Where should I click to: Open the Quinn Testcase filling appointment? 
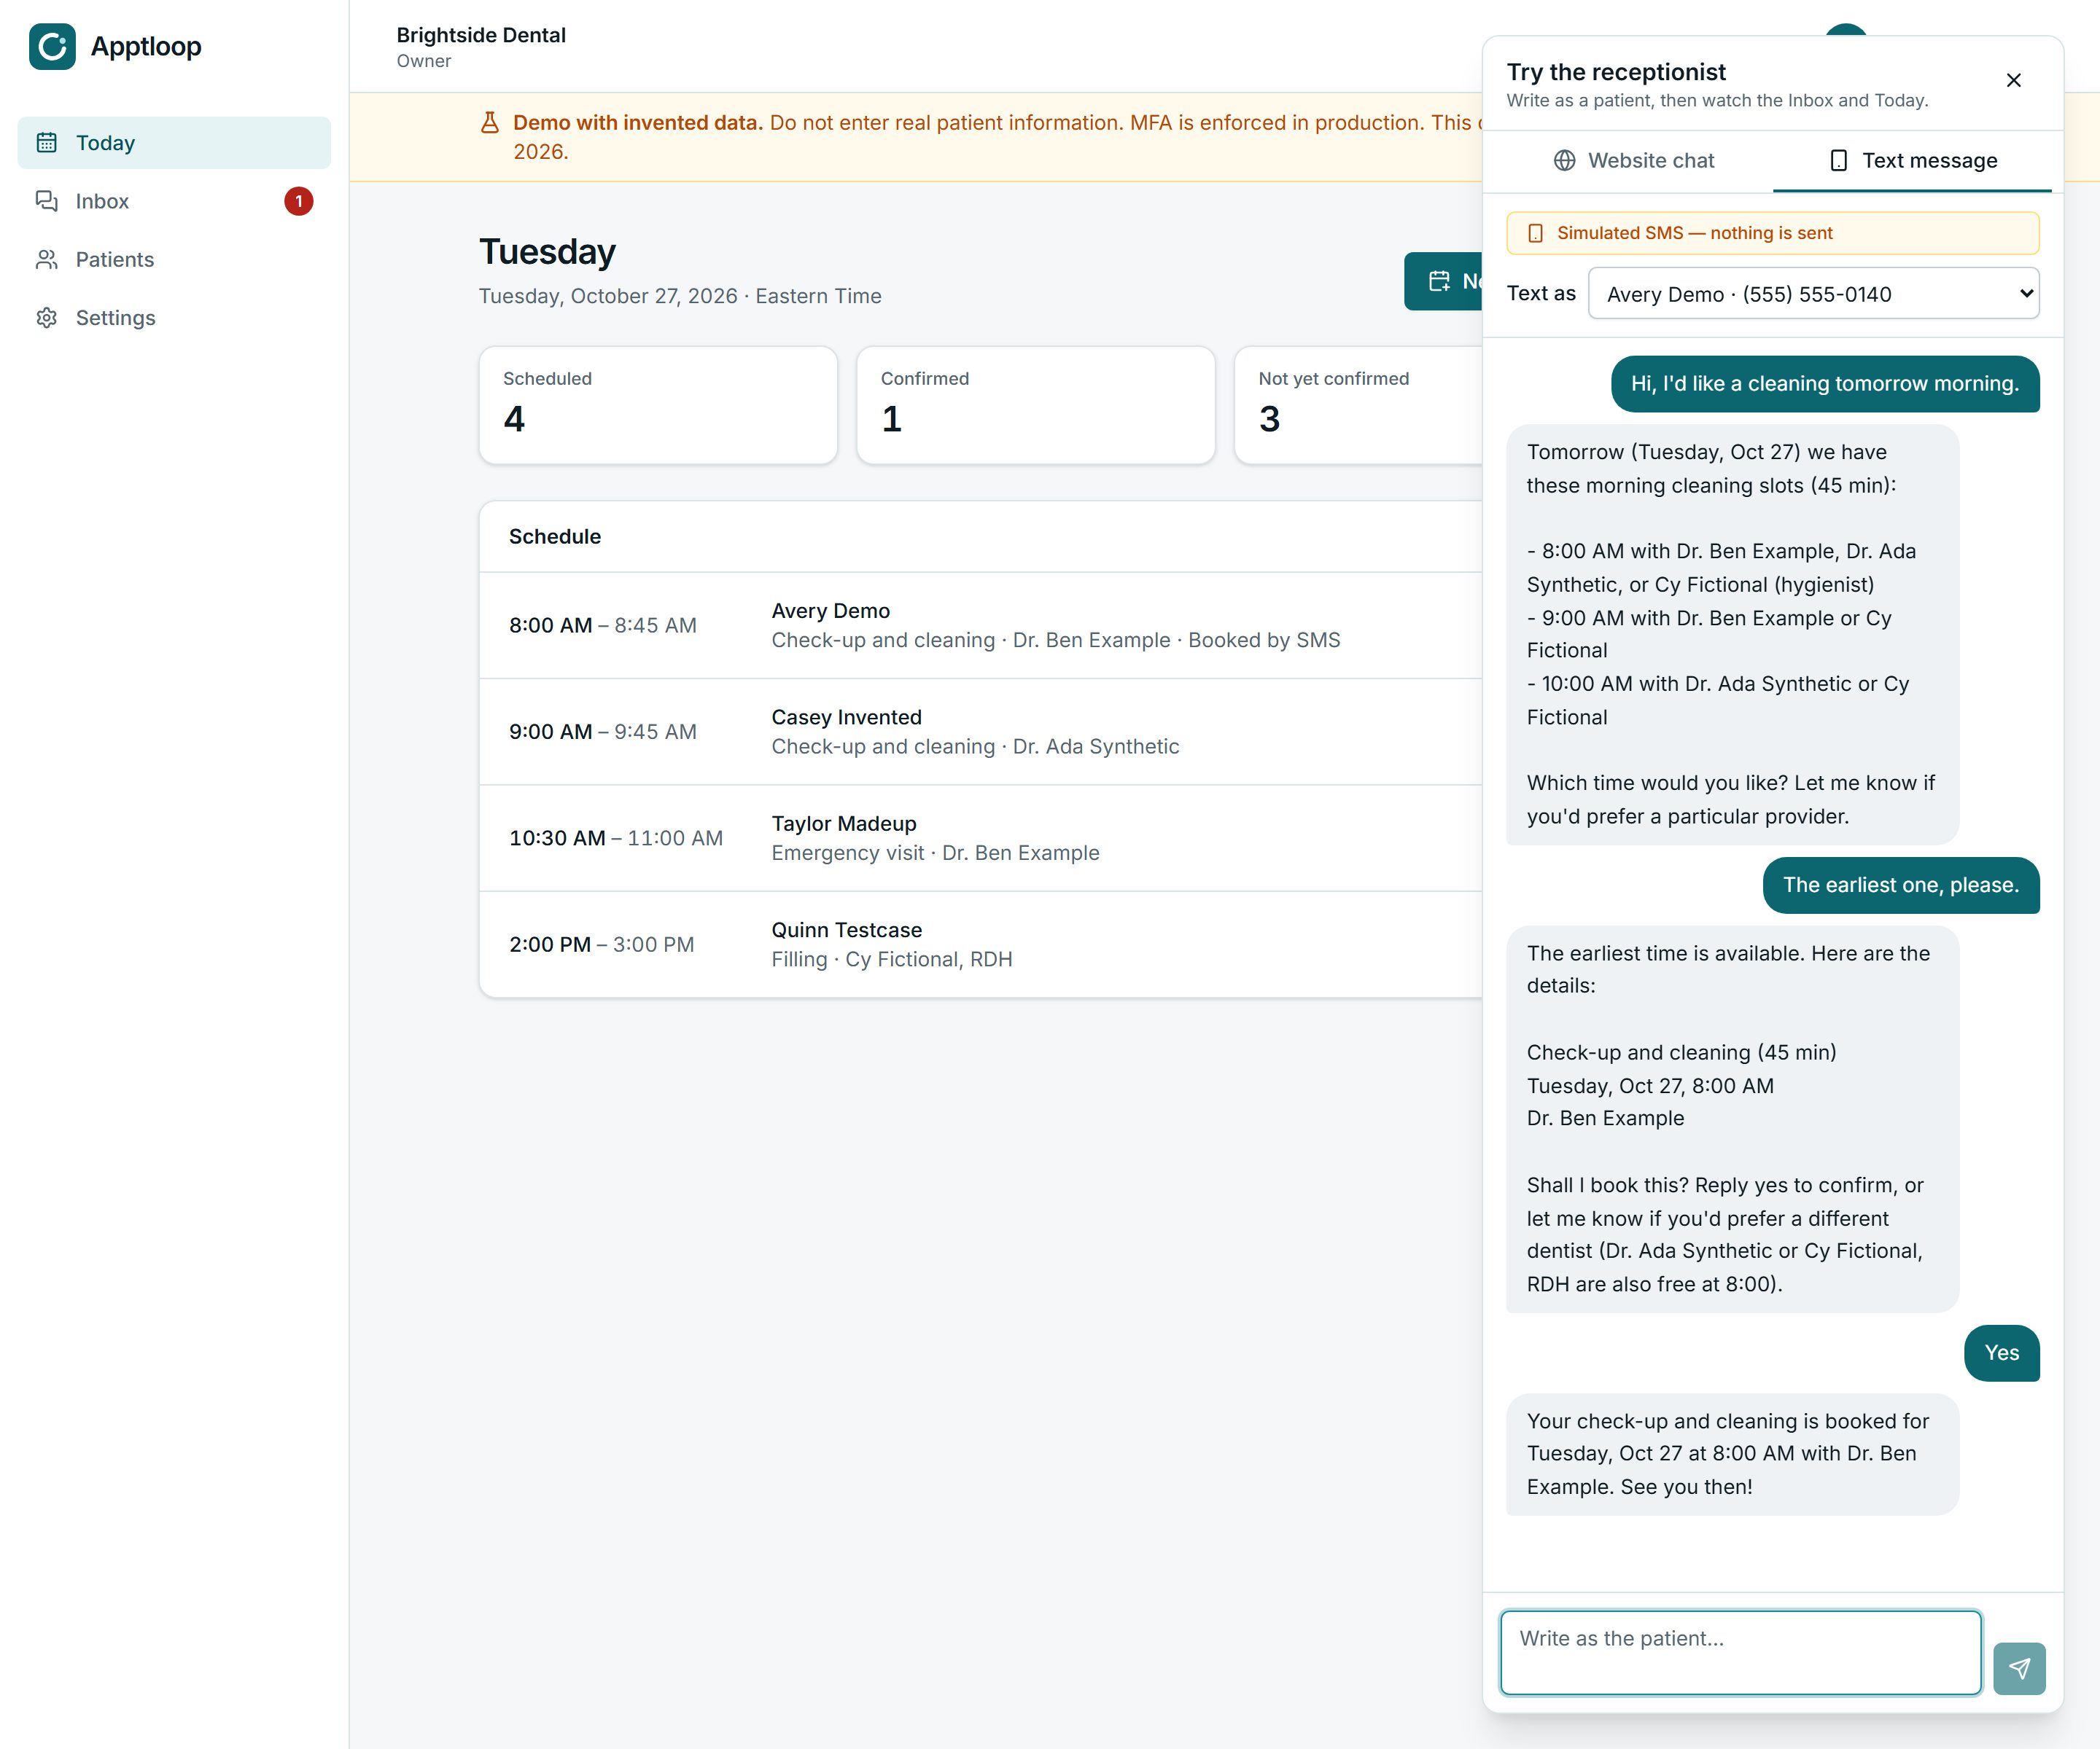click(981, 944)
